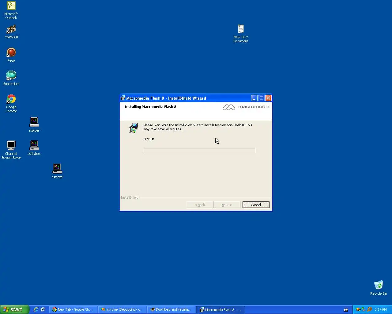Click the installation progress bar
392x314 pixels.
(x=199, y=150)
